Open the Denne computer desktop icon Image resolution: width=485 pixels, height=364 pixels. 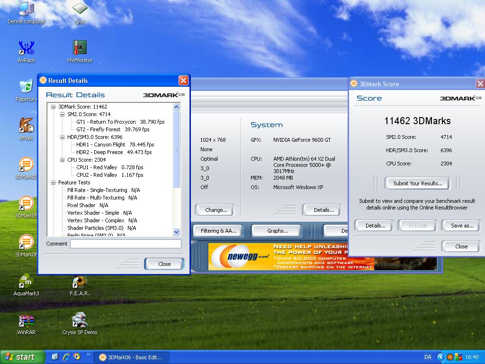tap(27, 12)
